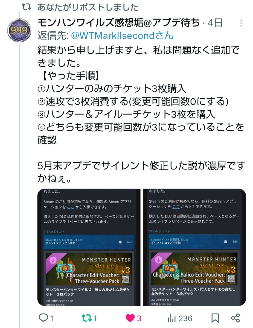Screen dimensions: 253x328
Task: Open the share icon
Action: coord(235,318)
